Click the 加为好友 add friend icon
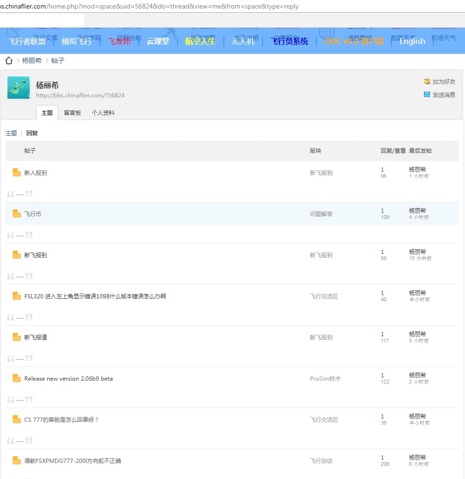 [427, 81]
